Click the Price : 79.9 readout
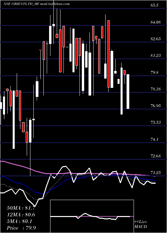This screenshot has width=167, height=233. [x=21, y=228]
